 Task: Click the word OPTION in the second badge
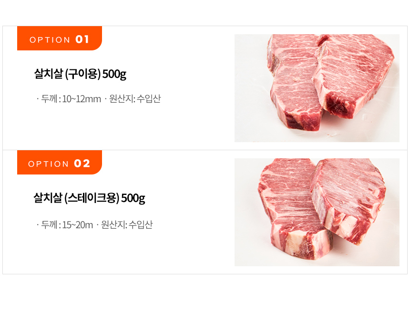[x=49, y=164]
